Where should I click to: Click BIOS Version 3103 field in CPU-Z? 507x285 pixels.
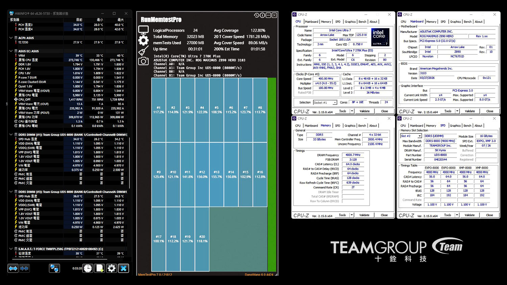[x=457, y=73]
